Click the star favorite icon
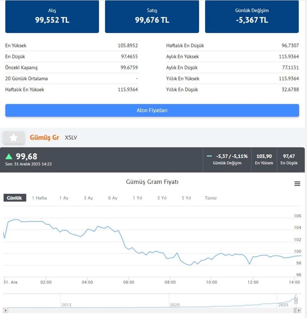Screen dimensions: 307x318 click(13, 138)
